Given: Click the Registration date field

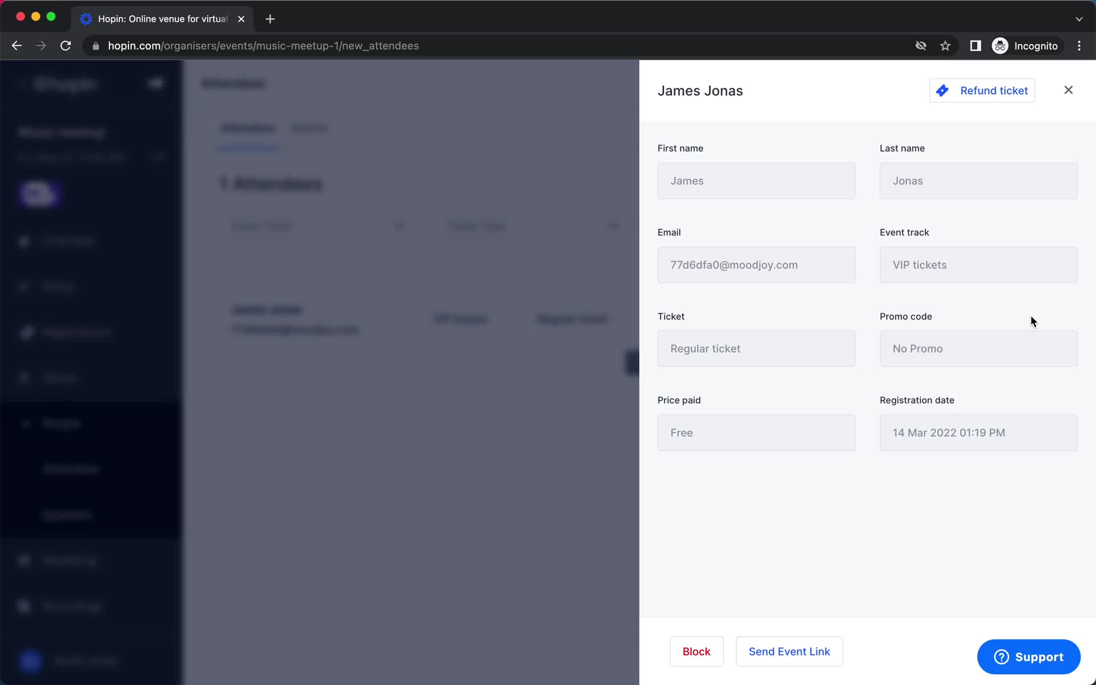Looking at the screenshot, I should tap(978, 433).
